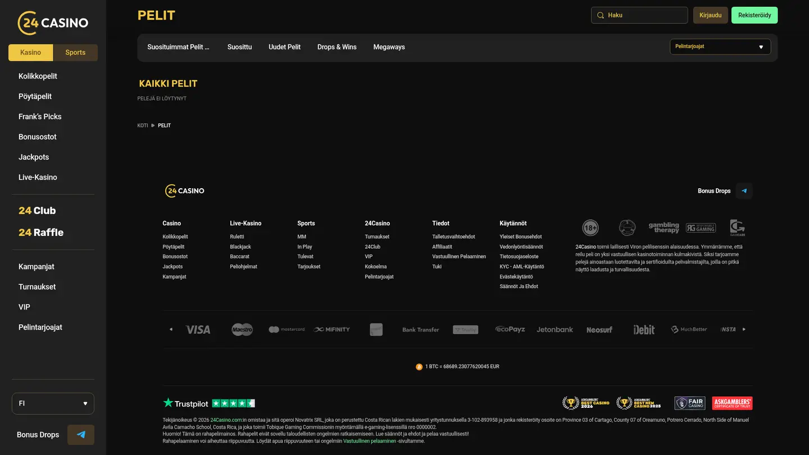Switch to the Sports toggle

pyautogui.click(x=75, y=53)
